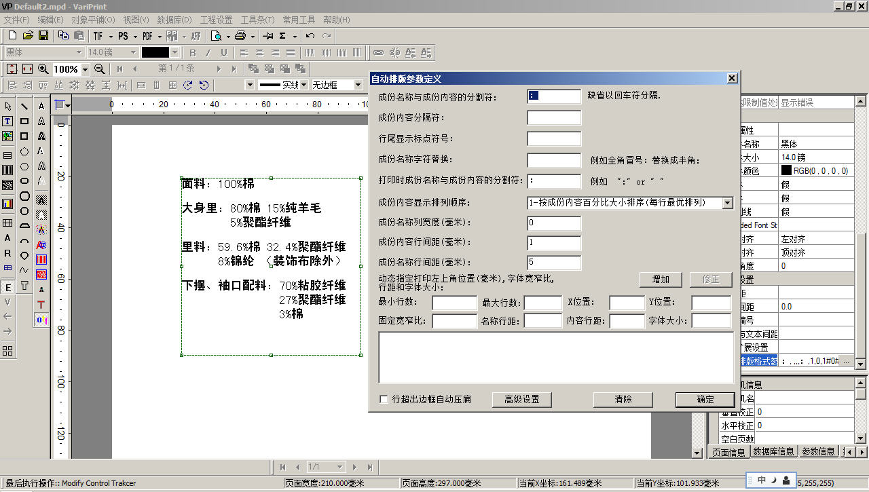Viewport: 869px width, 492px height.
Task: Click the 成份名称行间距 input field
Action: click(554, 263)
